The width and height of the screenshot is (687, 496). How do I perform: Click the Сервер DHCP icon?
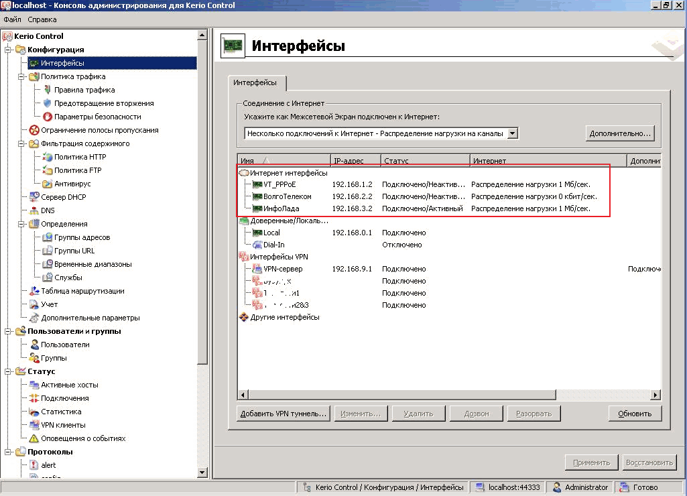point(34,197)
